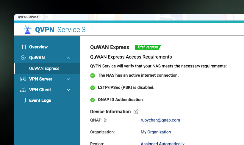Click the Organization: field label

tap(102, 132)
